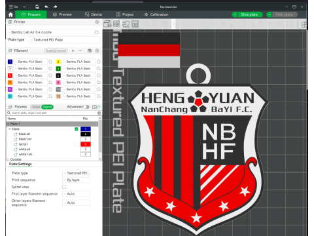This screenshot has width=314, height=236.
Task: Open Plate Settings plate type dropdown
Action: pyautogui.click(x=76, y=173)
